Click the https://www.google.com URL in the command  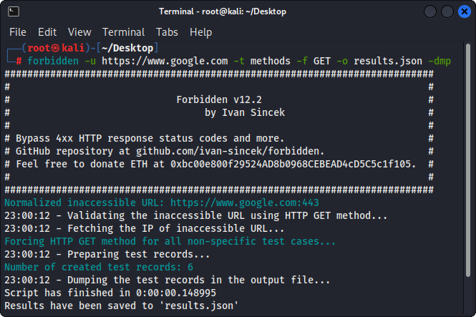coord(165,61)
